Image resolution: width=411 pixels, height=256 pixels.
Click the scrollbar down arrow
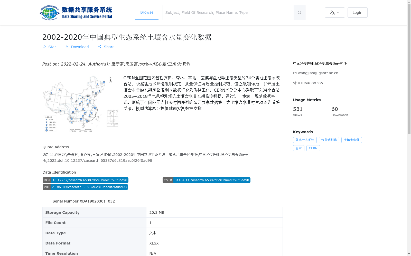click(409, 254)
